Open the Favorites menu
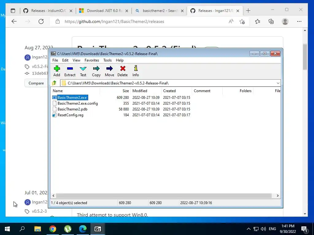314x235 pixels. click(x=92, y=60)
